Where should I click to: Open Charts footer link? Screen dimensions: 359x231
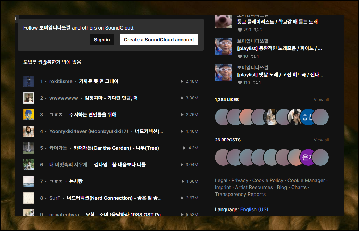click(299, 187)
